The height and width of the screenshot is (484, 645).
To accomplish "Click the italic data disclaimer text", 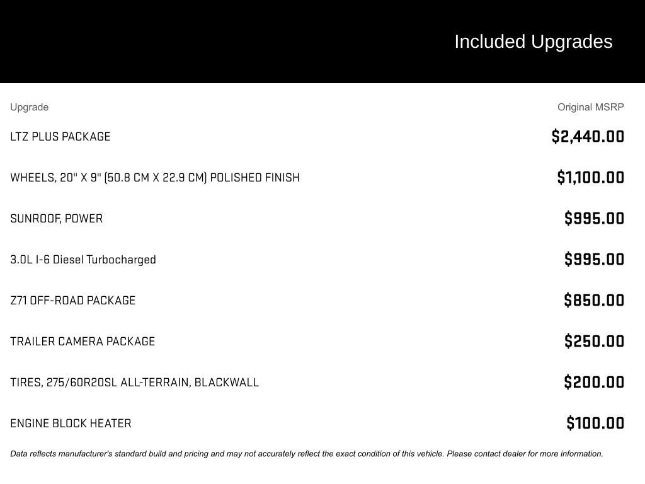I will coord(307,454).
